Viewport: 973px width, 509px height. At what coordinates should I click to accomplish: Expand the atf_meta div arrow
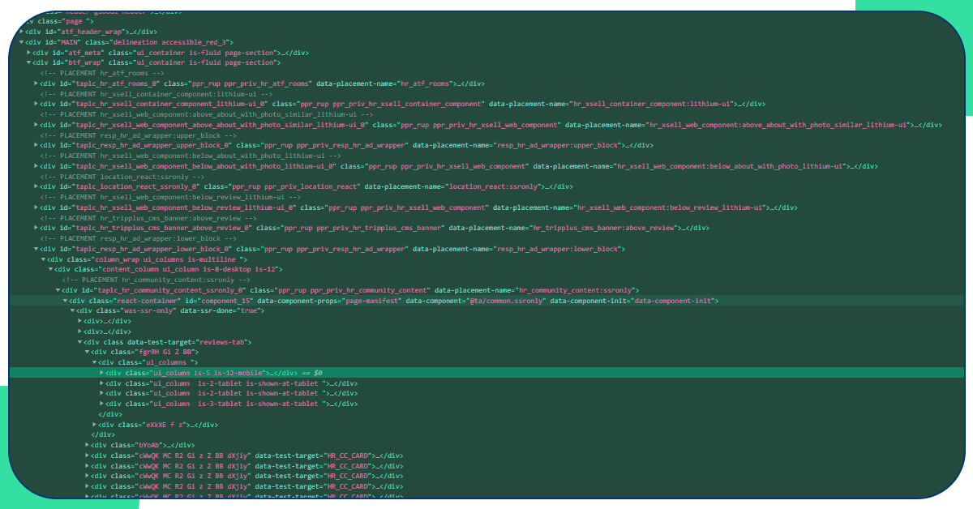coord(29,52)
